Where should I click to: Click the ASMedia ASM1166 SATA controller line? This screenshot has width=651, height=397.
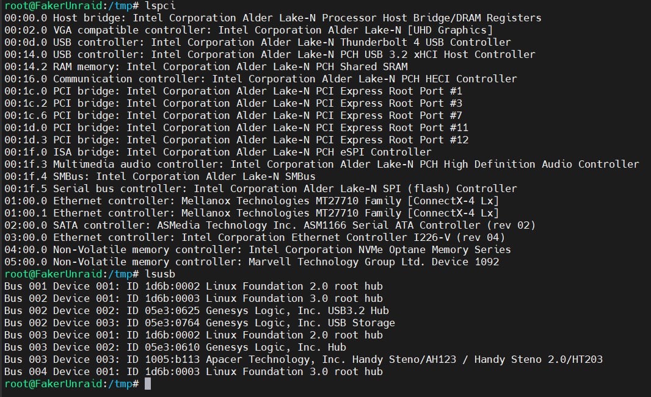coord(270,225)
